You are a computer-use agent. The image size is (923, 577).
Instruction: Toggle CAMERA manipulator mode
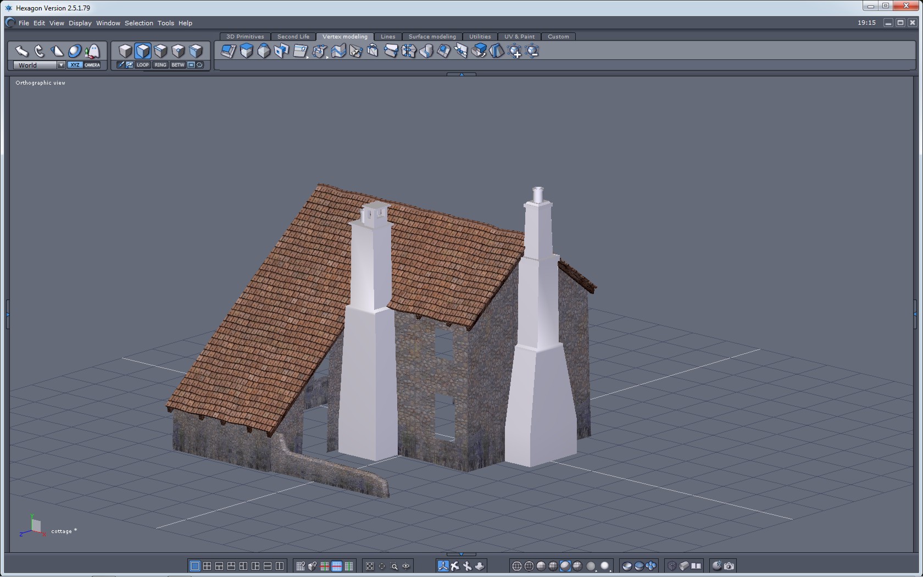[x=92, y=65]
